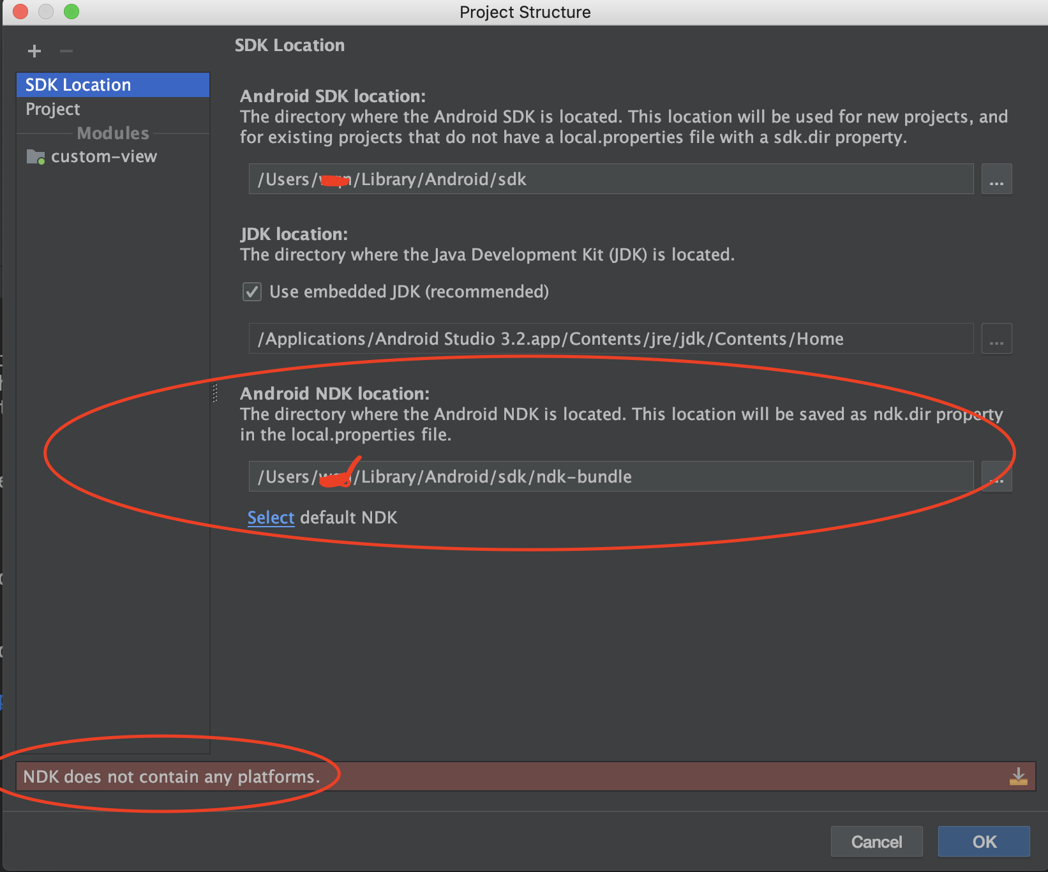Click the Select default NDK link
Image resolution: width=1048 pixels, height=872 pixels.
(x=271, y=518)
